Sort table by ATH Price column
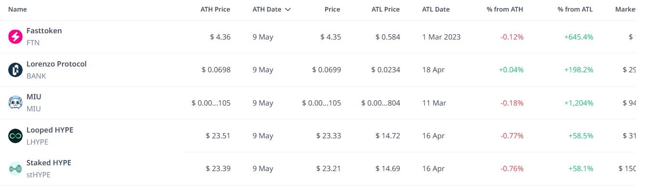 click(x=215, y=9)
